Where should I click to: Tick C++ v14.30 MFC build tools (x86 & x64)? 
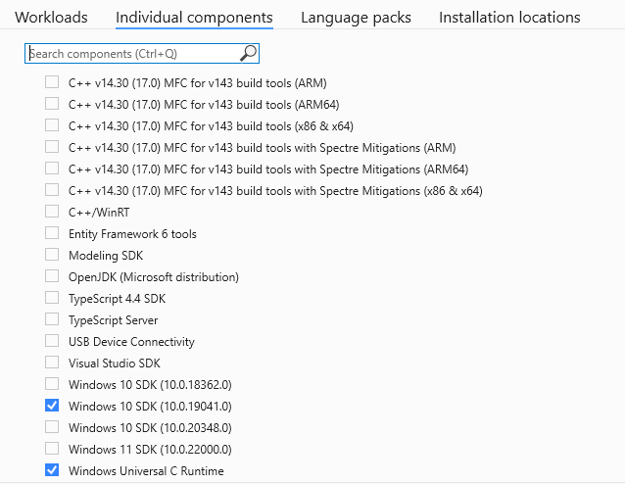52,125
